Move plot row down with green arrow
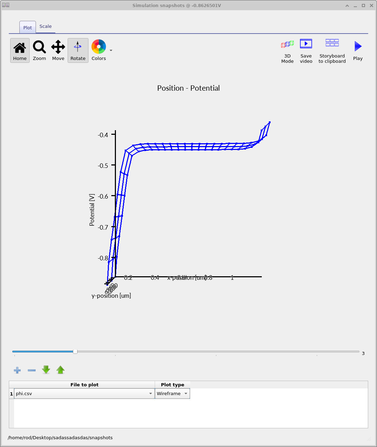 tap(46, 370)
